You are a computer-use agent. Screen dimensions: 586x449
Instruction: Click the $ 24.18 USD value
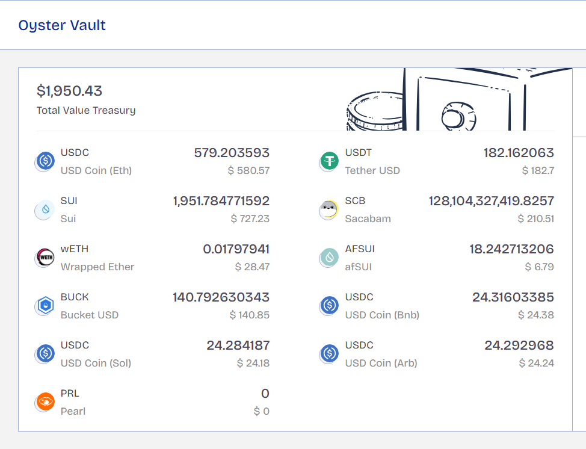[253, 364]
